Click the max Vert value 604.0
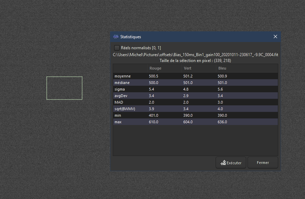 (x=188, y=122)
